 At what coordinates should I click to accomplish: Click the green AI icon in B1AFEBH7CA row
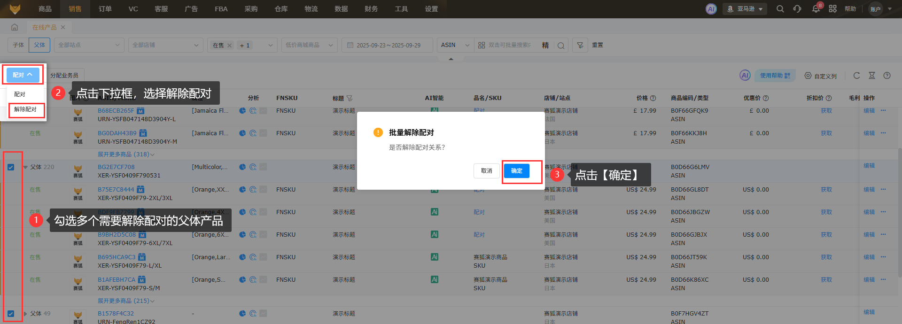pyautogui.click(x=435, y=279)
